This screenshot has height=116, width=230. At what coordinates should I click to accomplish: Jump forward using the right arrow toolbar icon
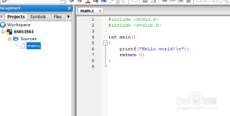pos(80,1)
